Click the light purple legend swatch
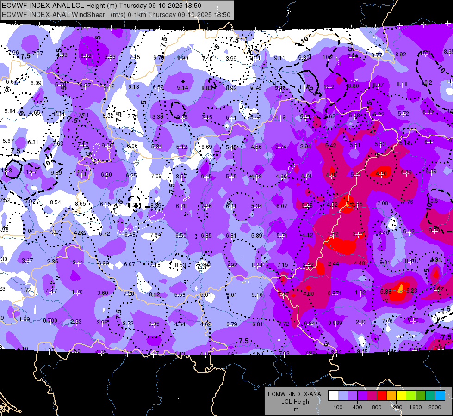453x416 pixels. point(353,395)
